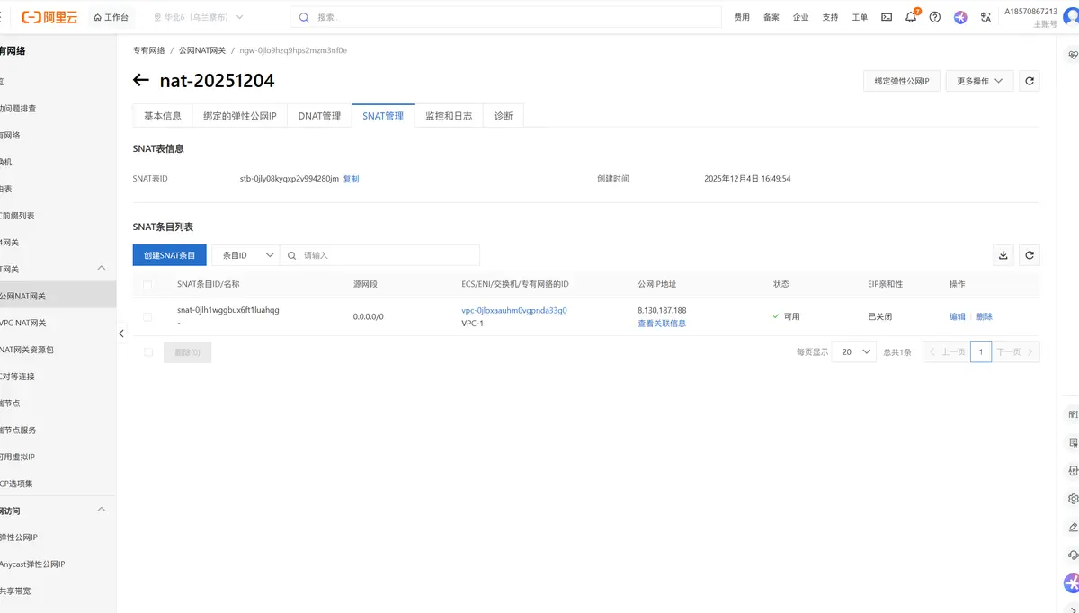Launch the AI assistant icon in top bar
The width and height of the screenshot is (1079, 613).
[x=960, y=17]
